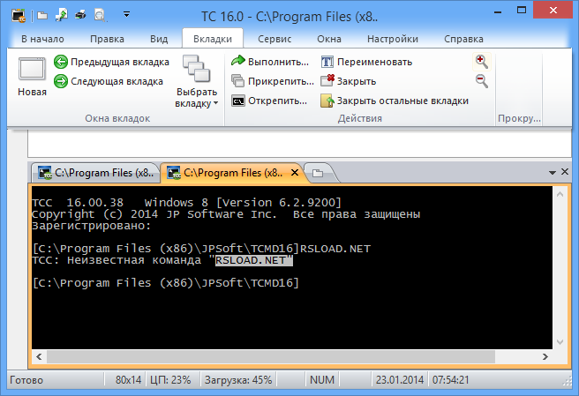Viewport: 579px width, 396px height.
Task: Click the Готово status bar text
Action: (x=26, y=380)
